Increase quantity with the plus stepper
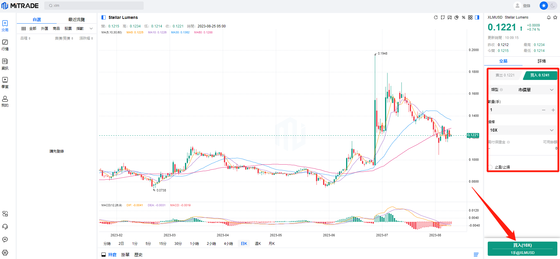 (553, 110)
